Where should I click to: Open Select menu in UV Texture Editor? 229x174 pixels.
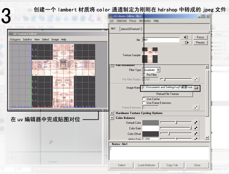tap(46, 39)
